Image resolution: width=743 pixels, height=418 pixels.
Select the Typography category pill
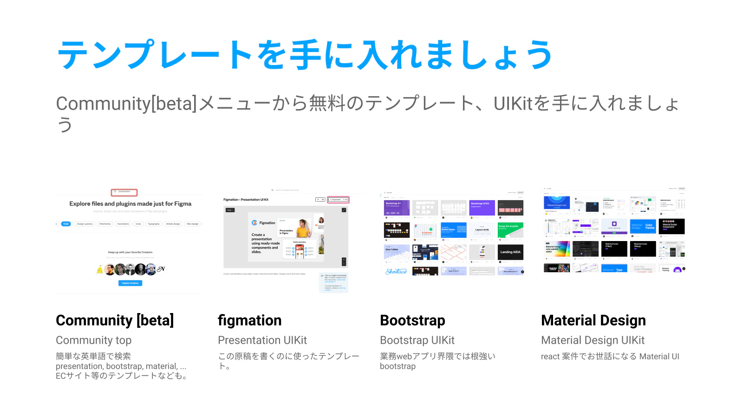[x=154, y=224]
